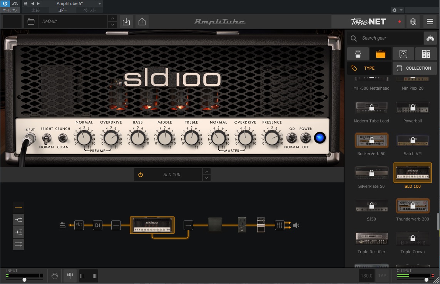This screenshot has width=440, height=284.
Task: Click the export preset share icon
Action: click(x=142, y=22)
